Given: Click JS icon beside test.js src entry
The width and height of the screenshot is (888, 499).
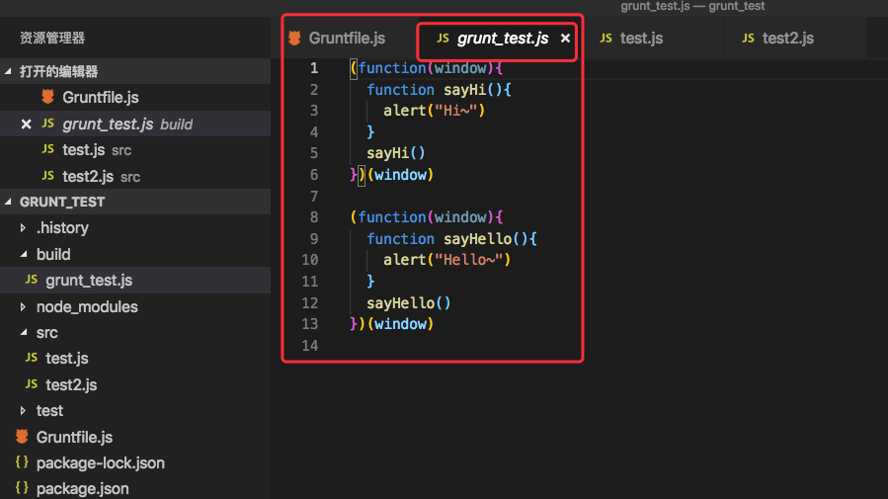Looking at the screenshot, I should [48, 149].
